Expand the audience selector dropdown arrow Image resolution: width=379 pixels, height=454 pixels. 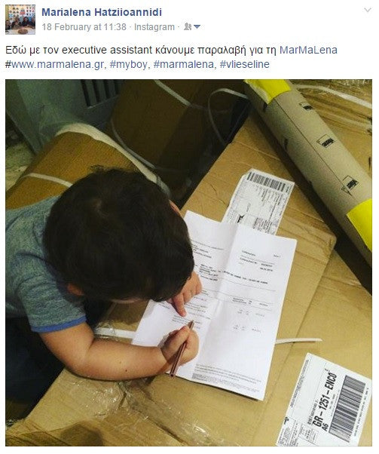[x=197, y=27]
